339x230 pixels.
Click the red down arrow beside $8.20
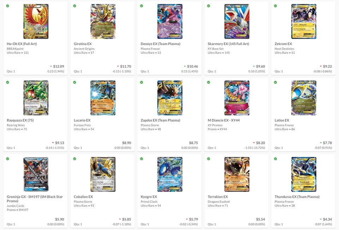pos(254,143)
